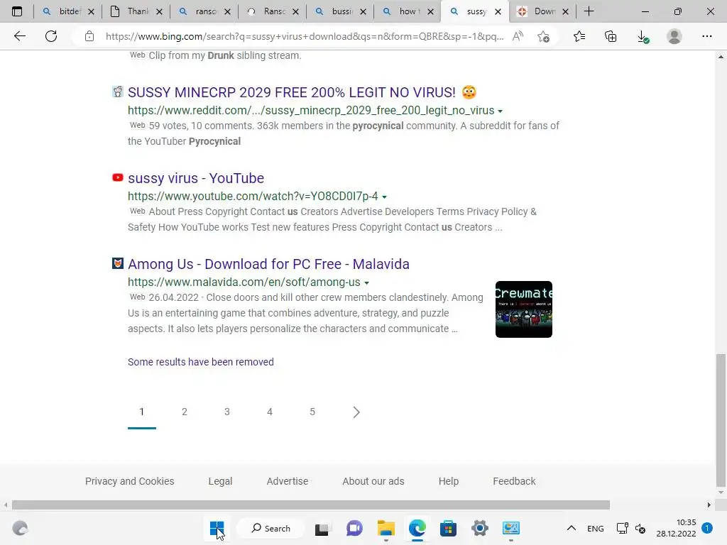This screenshot has width=727, height=545.
Task: Open the Collections icon
Action: (611, 36)
